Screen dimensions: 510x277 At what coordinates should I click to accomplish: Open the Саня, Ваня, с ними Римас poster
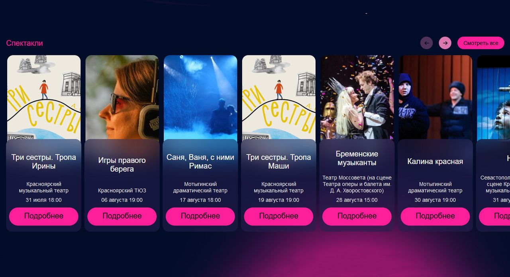200,98
